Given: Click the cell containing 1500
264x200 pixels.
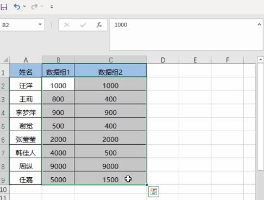Looking at the screenshot, I should (x=110, y=178).
